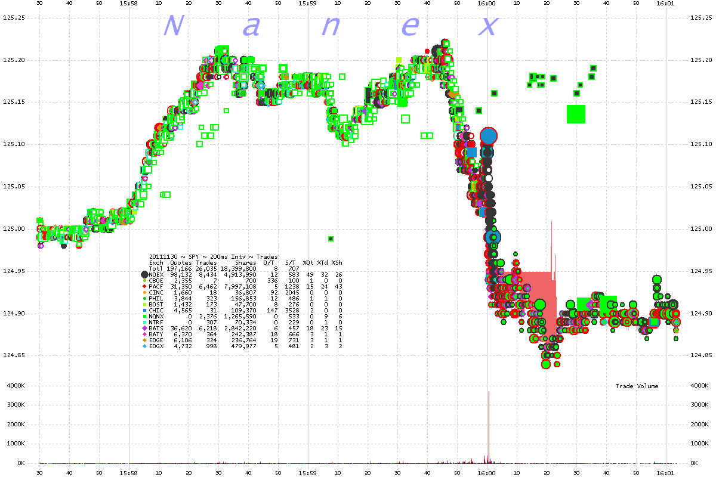Click the '%Td' column header

323,262
